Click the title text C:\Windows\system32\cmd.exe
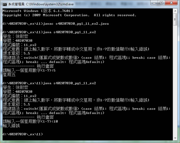 pyautogui.click(x=50, y=4)
